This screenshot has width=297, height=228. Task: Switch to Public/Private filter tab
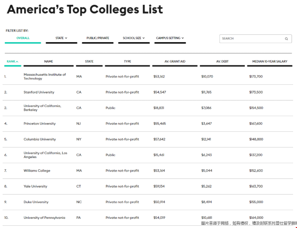(98, 38)
